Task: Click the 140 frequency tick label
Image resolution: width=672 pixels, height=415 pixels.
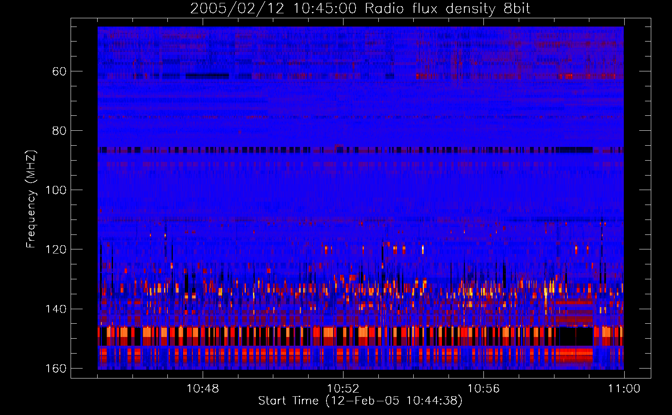Action: coord(56,309)
